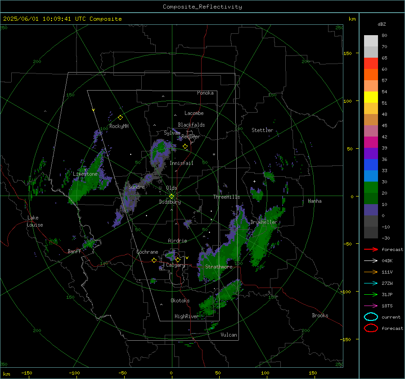Click the yellow diamond marker below RedDeer
The width and height of the screenshot is (405, 379).
tap(185, 146)
